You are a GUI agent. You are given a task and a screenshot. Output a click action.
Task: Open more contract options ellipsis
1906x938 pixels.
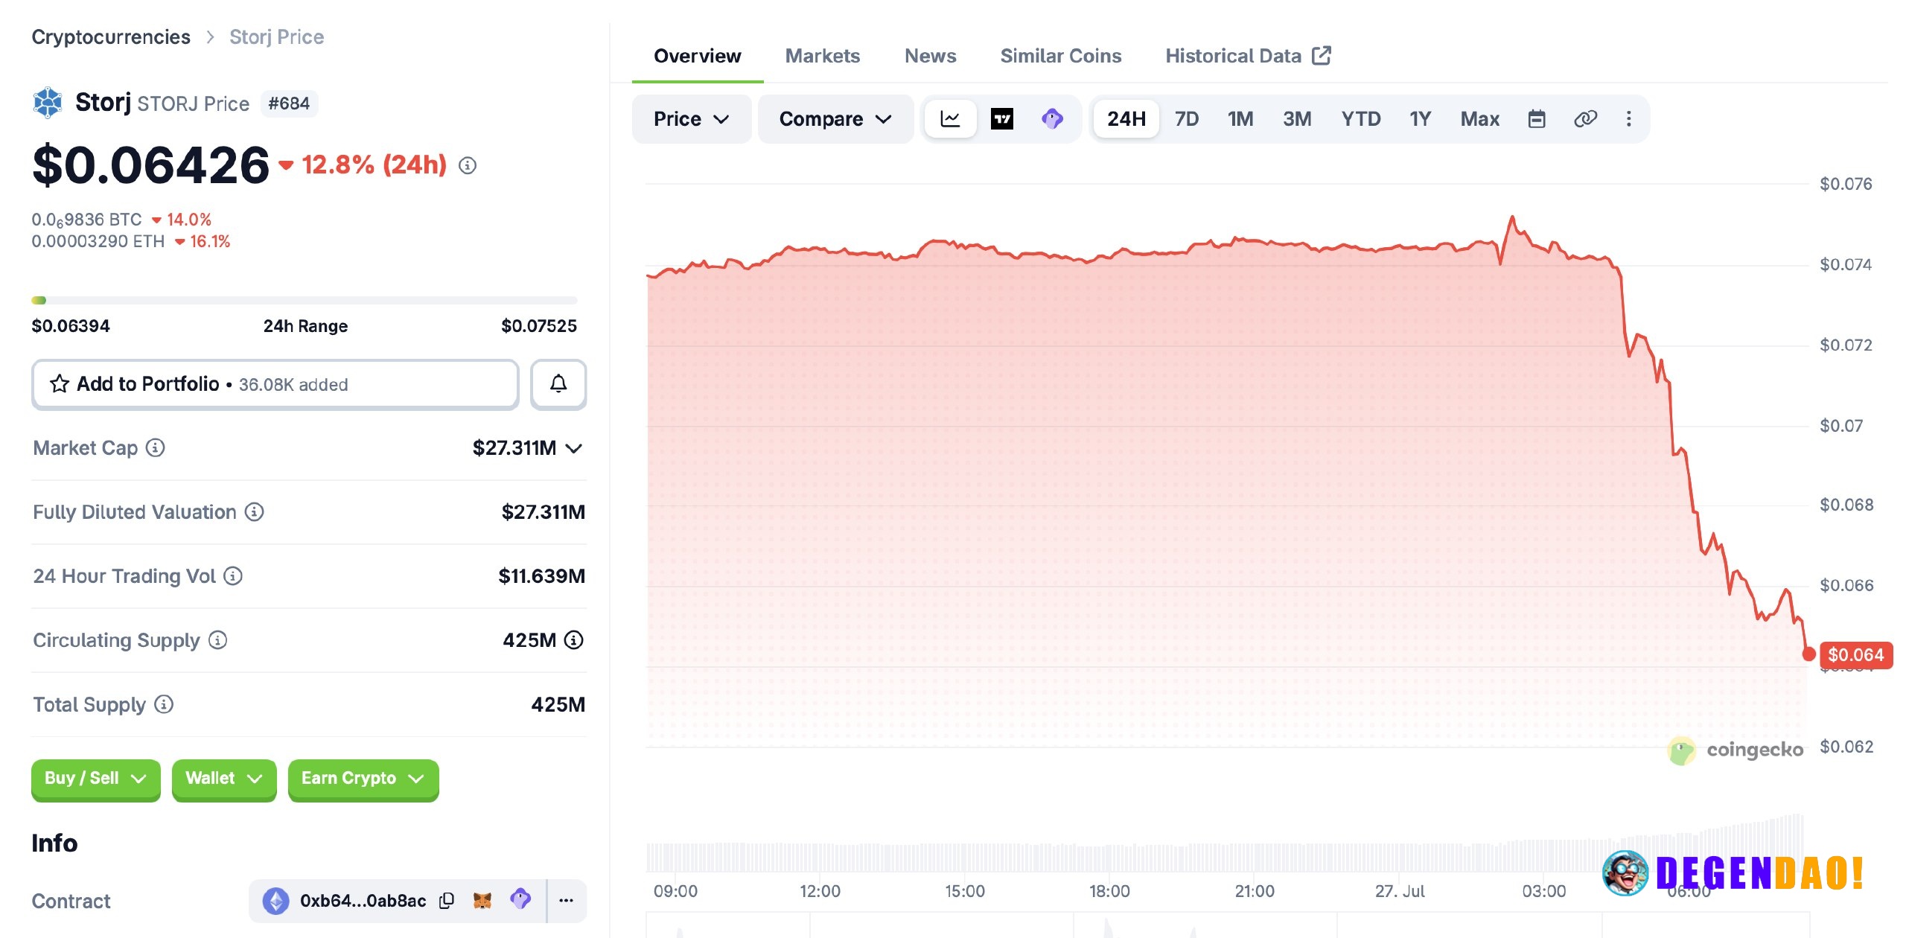click(567, 901)
